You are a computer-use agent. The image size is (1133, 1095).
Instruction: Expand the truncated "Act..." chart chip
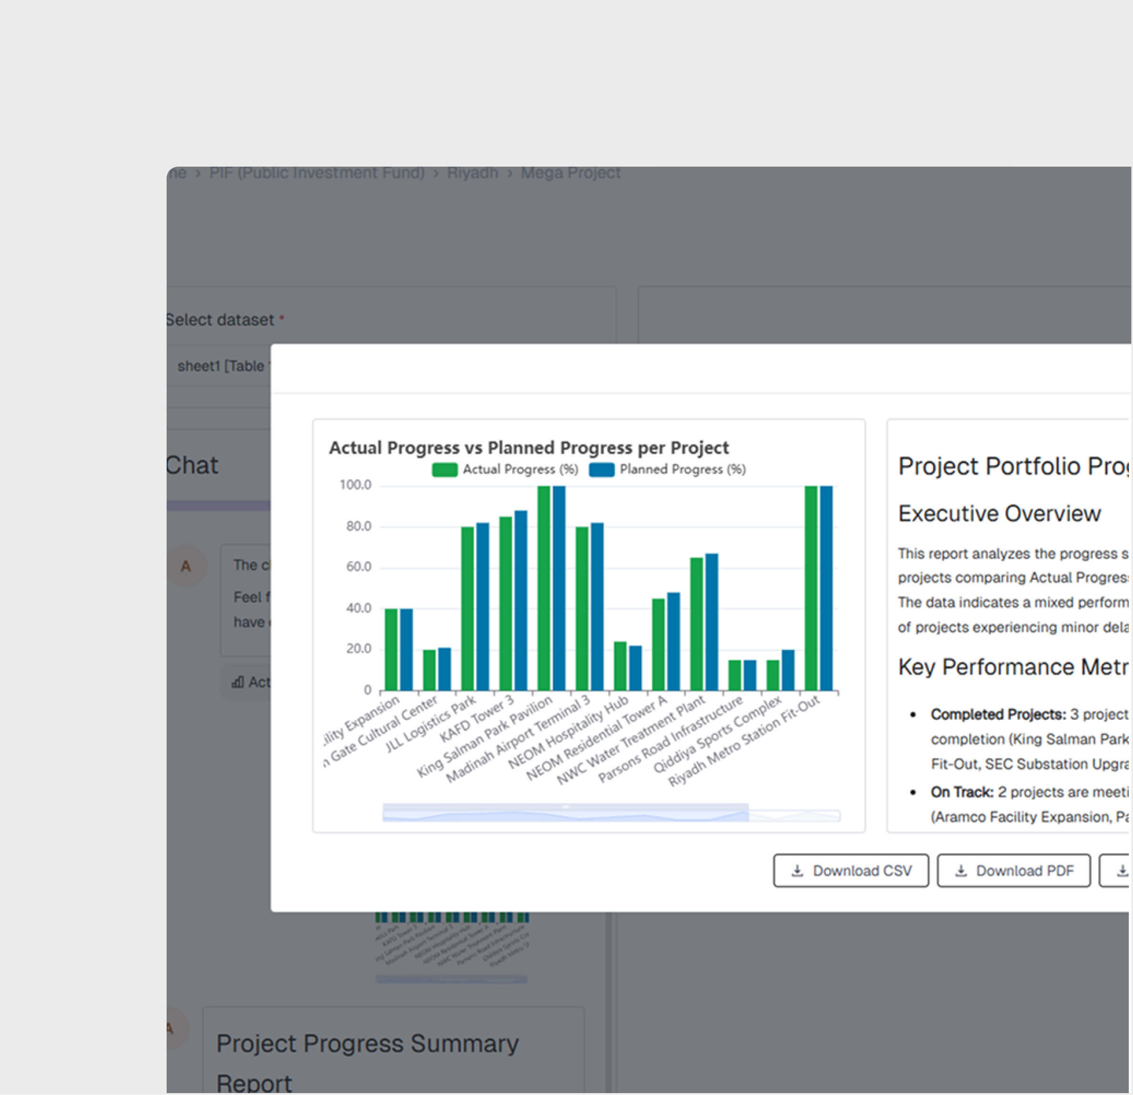tap(258, 682)
